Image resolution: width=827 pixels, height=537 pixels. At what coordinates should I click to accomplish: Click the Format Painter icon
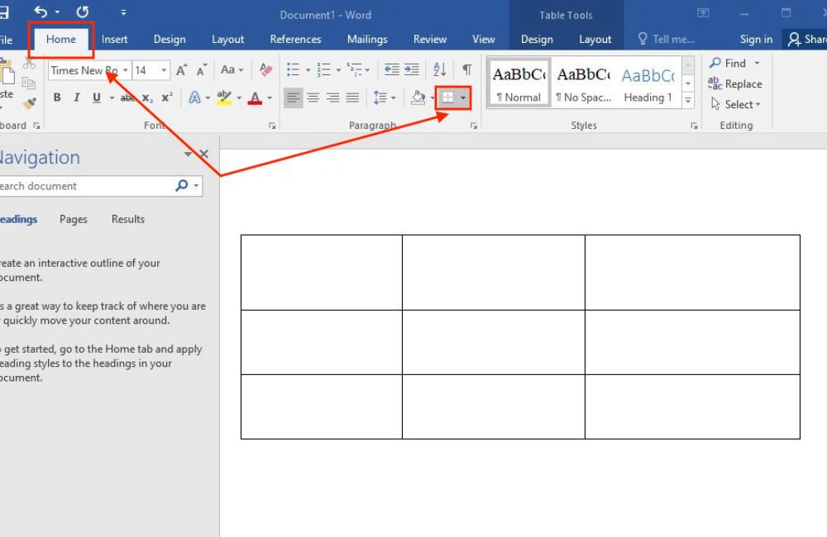29,102
